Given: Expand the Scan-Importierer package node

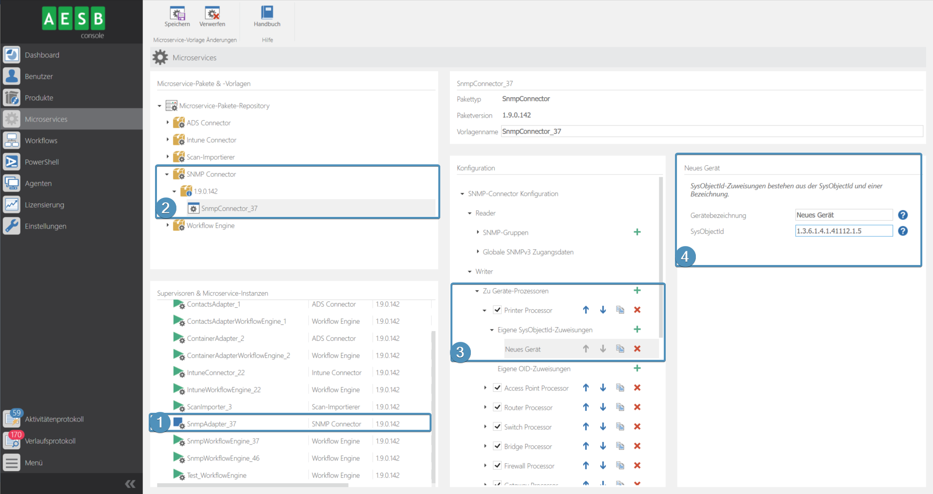Looking at the screenshot, I should tap(168, 157).
